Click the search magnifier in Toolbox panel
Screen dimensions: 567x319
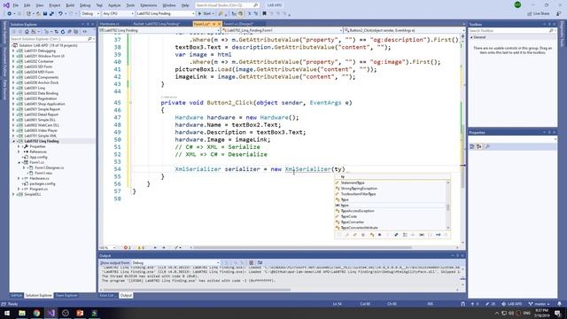[x=551, y=31]
